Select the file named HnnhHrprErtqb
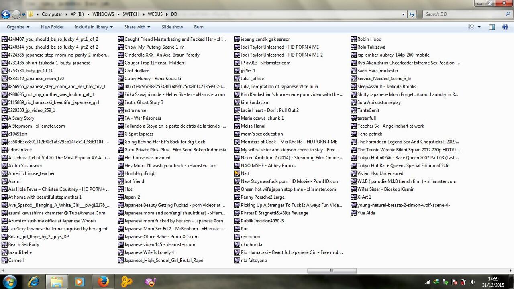 140,173
